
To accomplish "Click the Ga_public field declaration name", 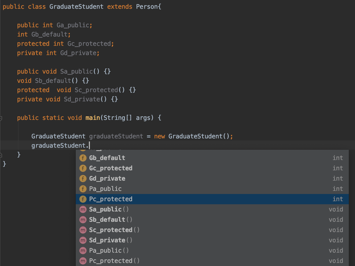I will [x=73, y=25].
